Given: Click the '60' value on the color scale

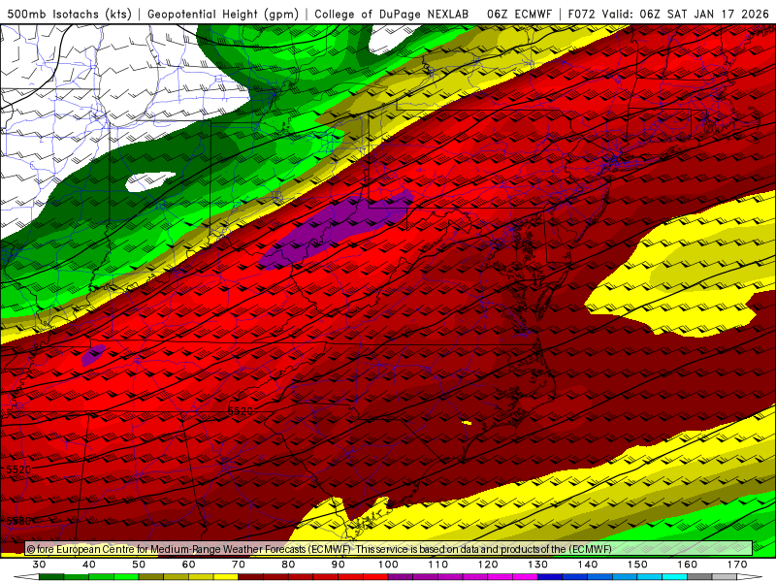Looking at the screenshot, I should coord(188,565).
